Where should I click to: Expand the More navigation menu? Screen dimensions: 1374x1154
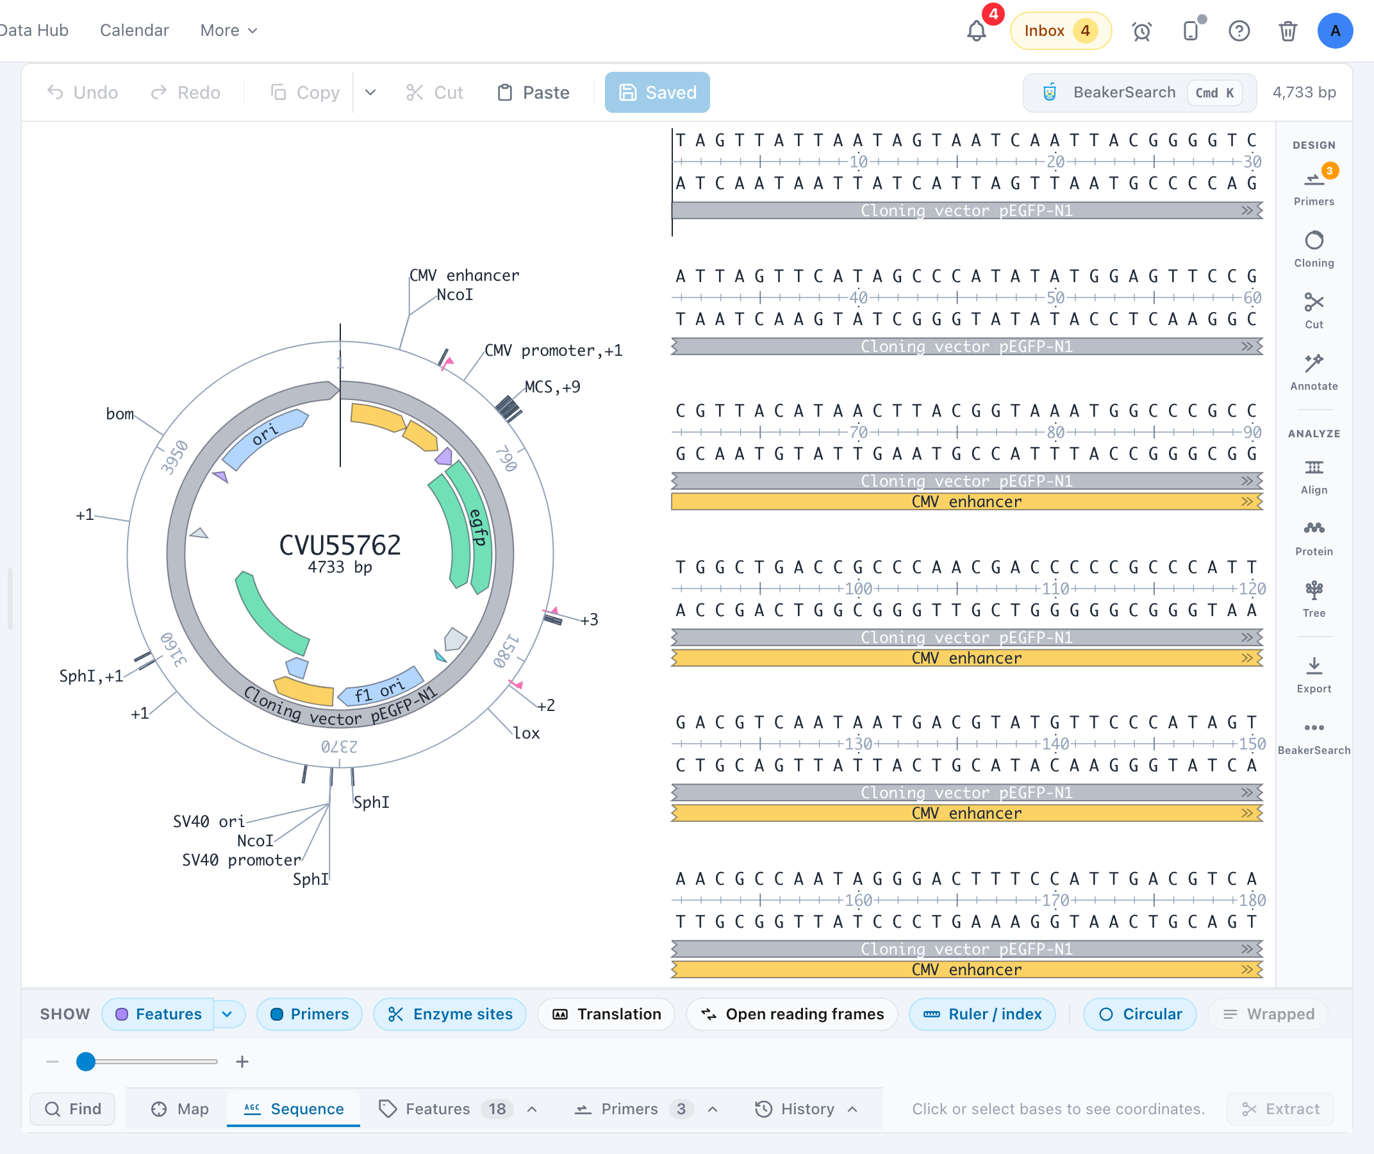(228, 31)
